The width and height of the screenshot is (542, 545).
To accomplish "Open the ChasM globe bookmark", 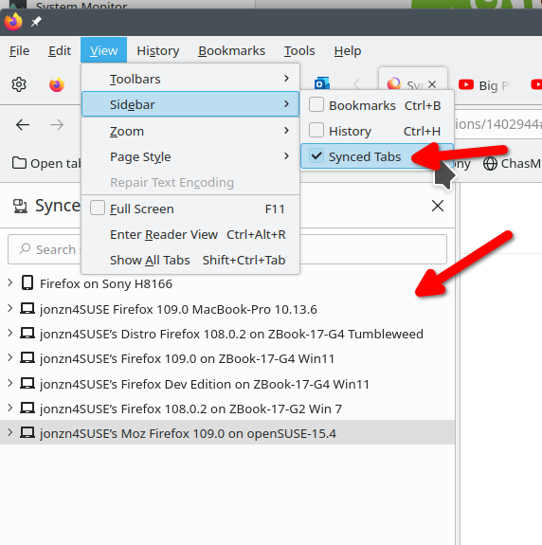I will click(512, 163).
